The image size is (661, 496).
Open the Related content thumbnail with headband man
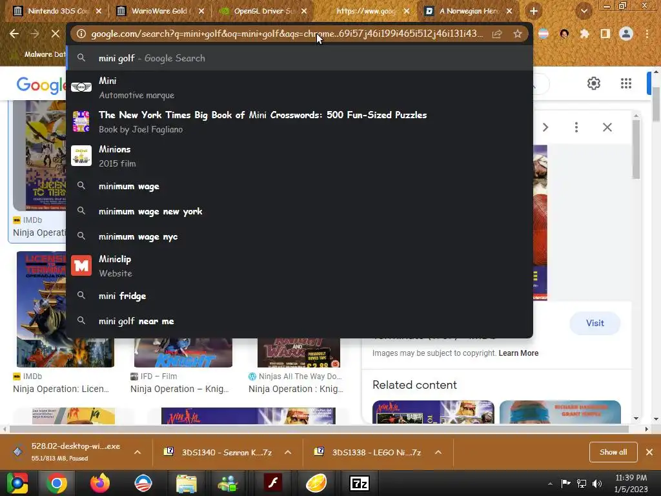click(560, 412)
